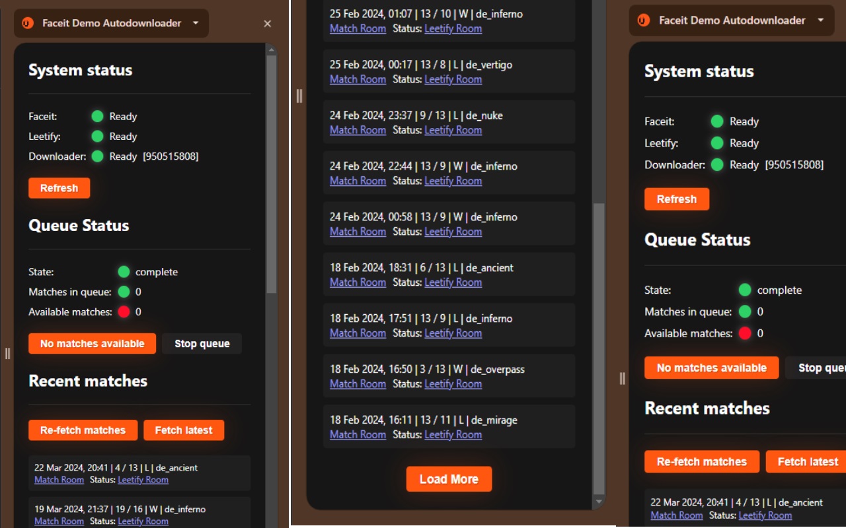This screenshot has height=528, width=846.
Task: Open Leetify Room for 25 Feb 01:07 de_inferno match
Action: tap(453, 28)
